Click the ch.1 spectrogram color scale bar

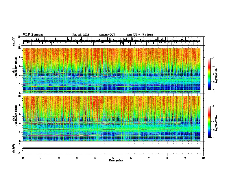[209, 74]
